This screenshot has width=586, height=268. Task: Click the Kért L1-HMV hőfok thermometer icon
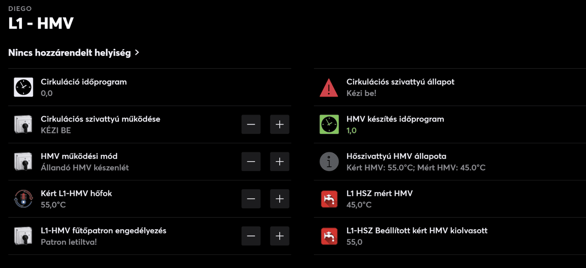click(23, 199)
